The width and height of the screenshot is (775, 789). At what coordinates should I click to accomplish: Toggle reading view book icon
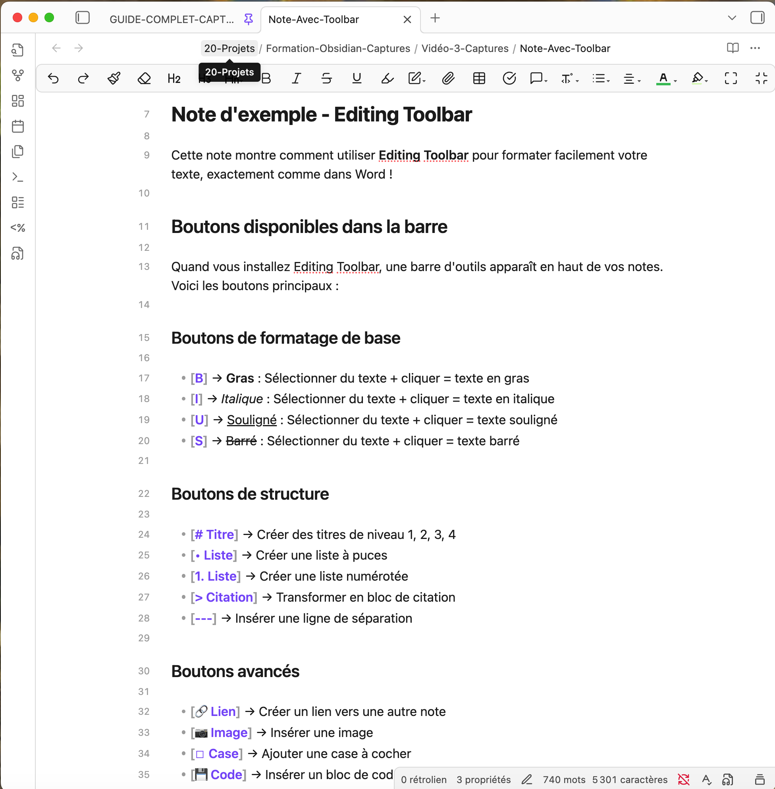pos(732,48)
